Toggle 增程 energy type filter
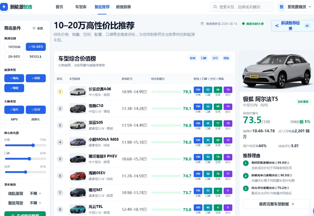This screenshot has width=314, height=216. (14, 88)
